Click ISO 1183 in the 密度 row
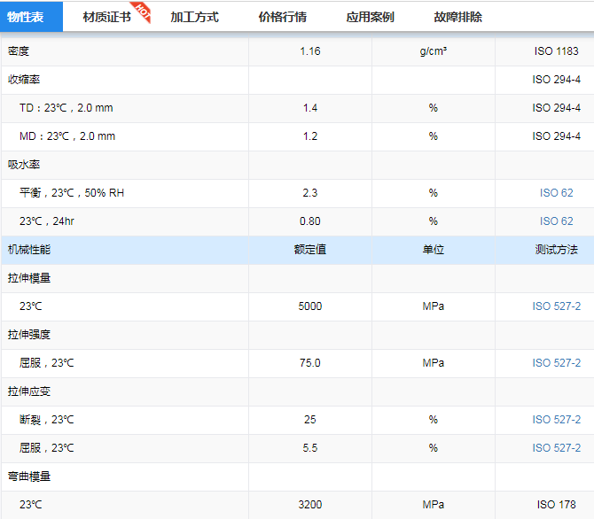The height and width of the screenshot is (519, 594). point(556,51)
